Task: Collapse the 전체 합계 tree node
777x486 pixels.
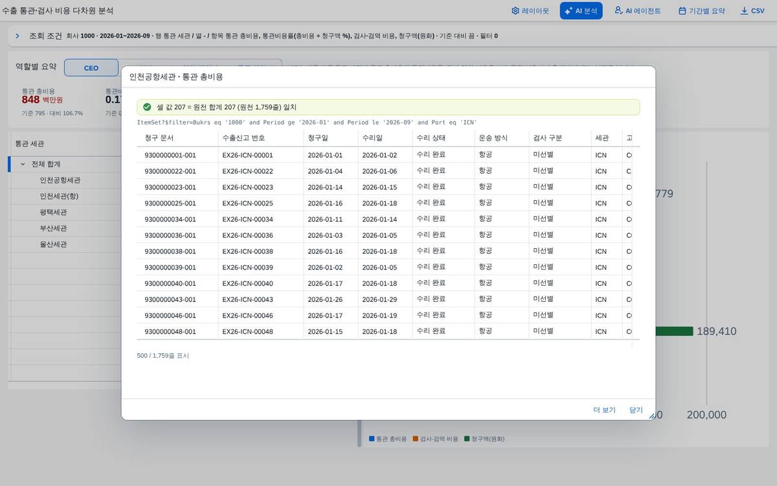Action: coord(23,164)
